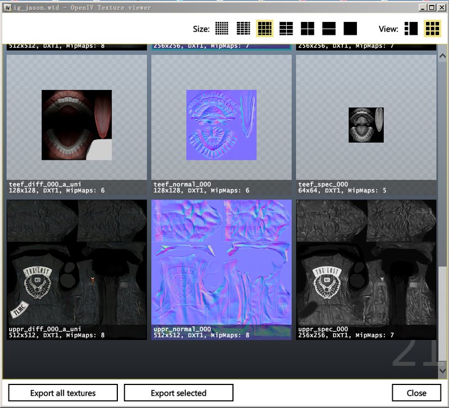Select the smallest thumbnail size grid icon
This screenshot has width=449, height=408.
(x=222, y=29)
